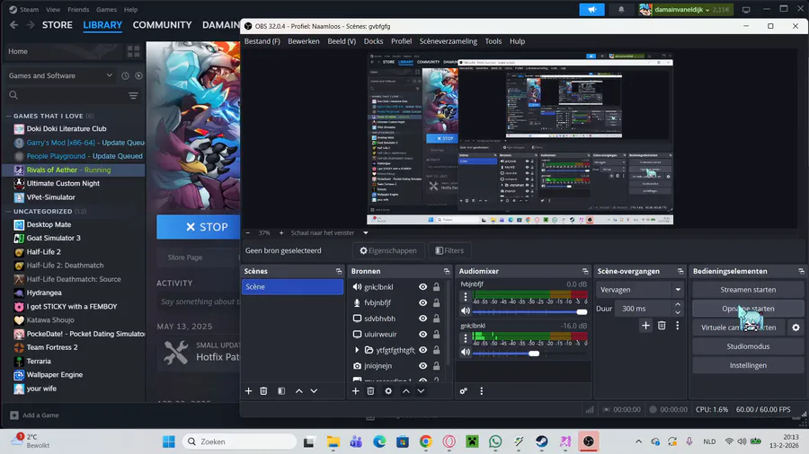
Task: Click the Opname starten button
Action: click(x=748, y=309)
